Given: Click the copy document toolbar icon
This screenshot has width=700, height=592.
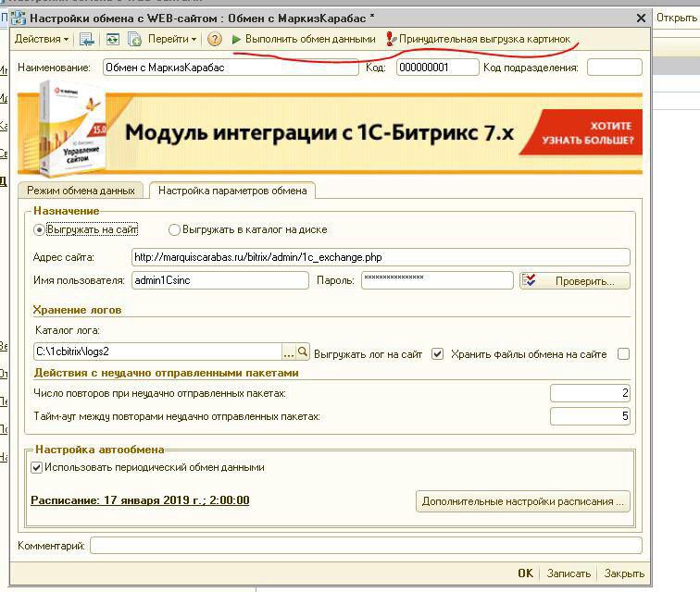Looking at the screenshot, I should tap(134, 39).
